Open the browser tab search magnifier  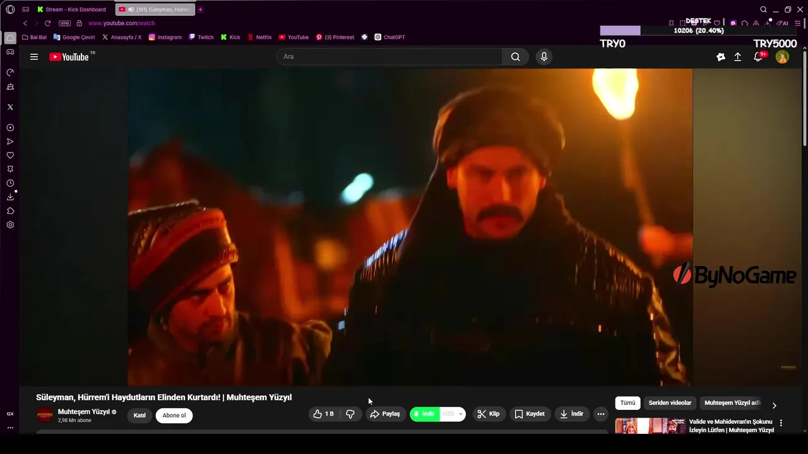point(763,9)
